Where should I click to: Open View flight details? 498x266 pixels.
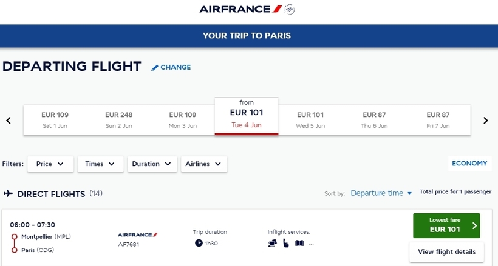(x=446, y=251)
